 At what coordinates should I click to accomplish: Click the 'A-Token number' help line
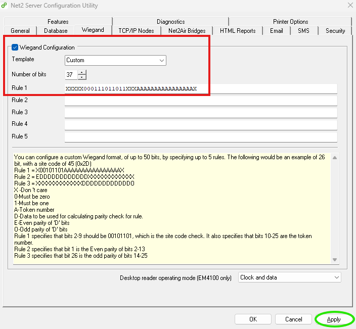[34, 210]
